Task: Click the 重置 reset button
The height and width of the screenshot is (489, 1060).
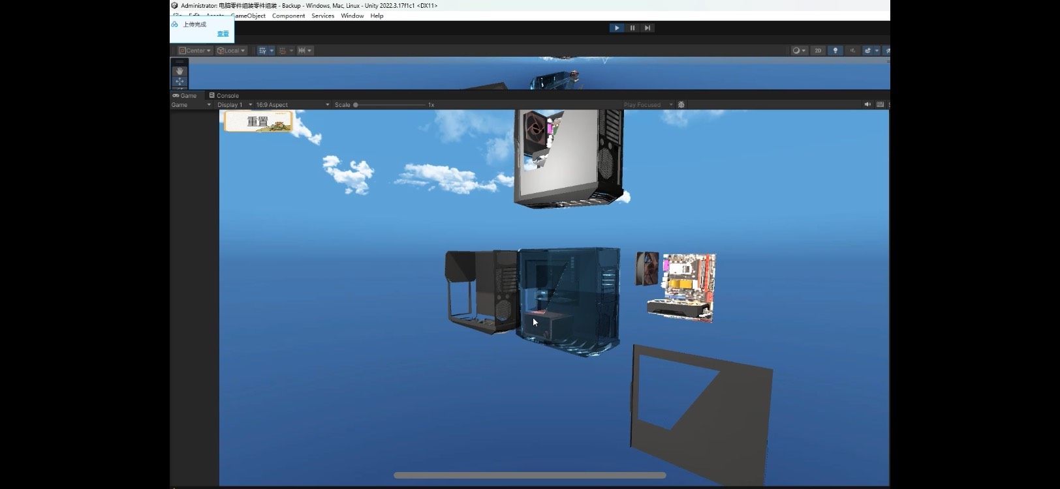Action: coord(258,121)
